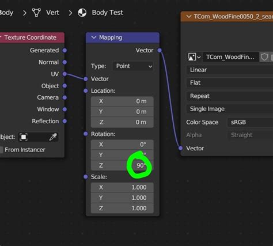
Task: Open the image browse icon dropdown
Action: point(194,57)
